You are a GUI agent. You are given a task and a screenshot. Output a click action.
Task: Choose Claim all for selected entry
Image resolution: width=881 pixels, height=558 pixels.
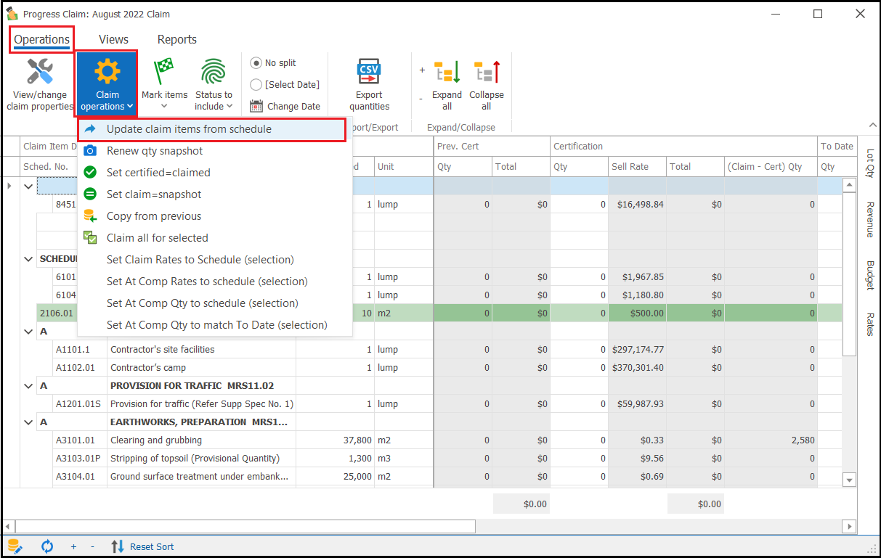pos(215,238)
